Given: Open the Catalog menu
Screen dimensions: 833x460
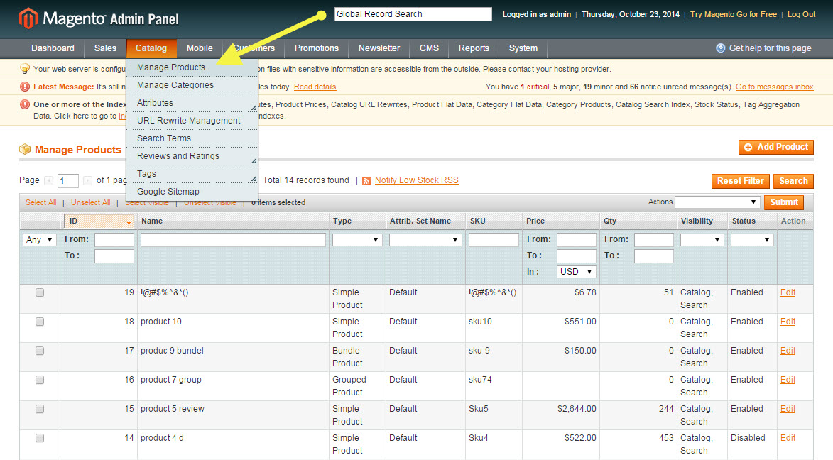Looking at the screenshot, I should (x=151, y=48).
